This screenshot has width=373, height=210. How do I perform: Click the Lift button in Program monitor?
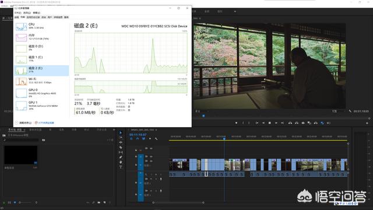coord(290,123)
